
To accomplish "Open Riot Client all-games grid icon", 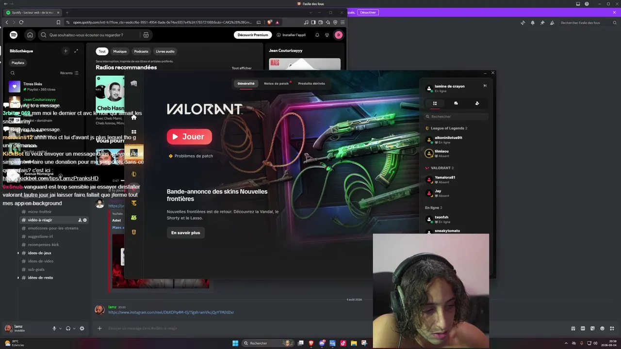I will [134, 132].
